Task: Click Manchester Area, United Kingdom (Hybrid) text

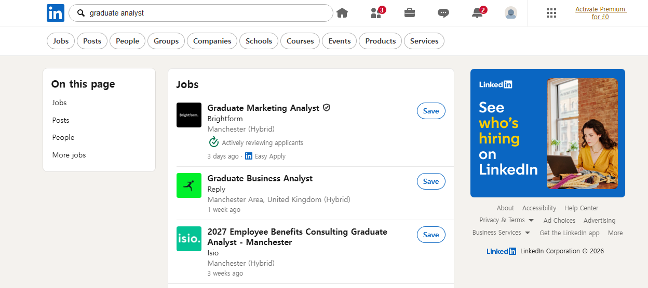Action: tap(279, 199)
